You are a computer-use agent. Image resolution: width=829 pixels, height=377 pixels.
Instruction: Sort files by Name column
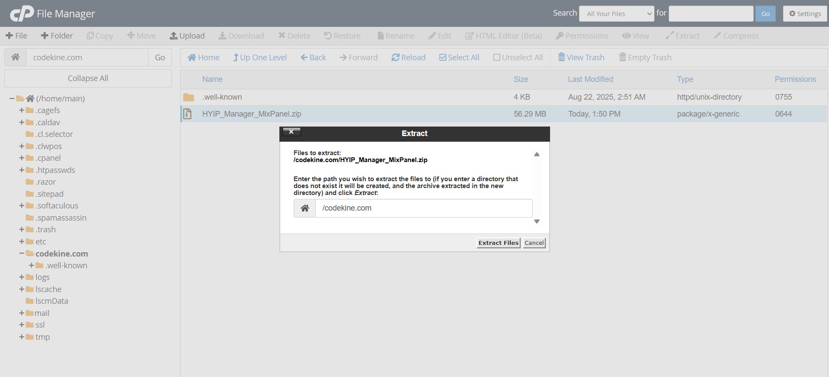(212, 79)
